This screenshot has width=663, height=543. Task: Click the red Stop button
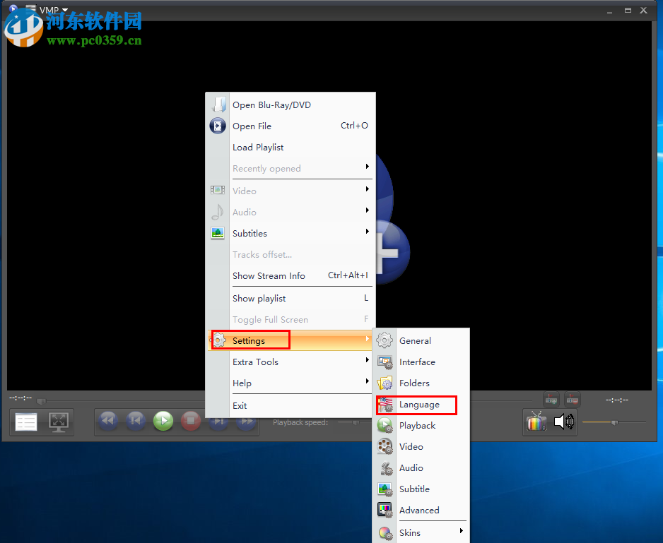coord(190,421)
